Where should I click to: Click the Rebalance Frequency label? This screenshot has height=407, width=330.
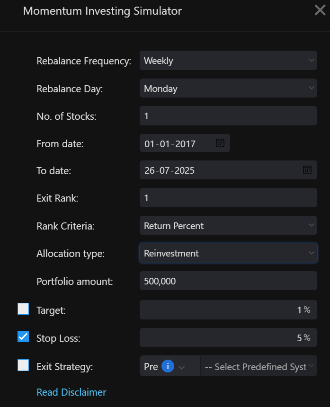pyautogui.click(x=84, y=61)
